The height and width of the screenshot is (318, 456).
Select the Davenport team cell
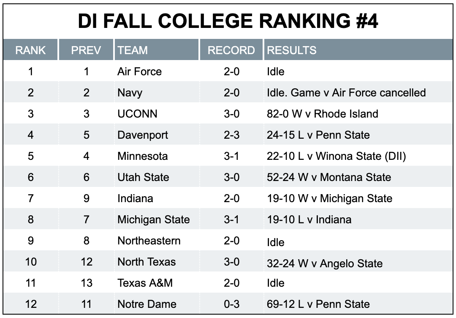[143, 135]
